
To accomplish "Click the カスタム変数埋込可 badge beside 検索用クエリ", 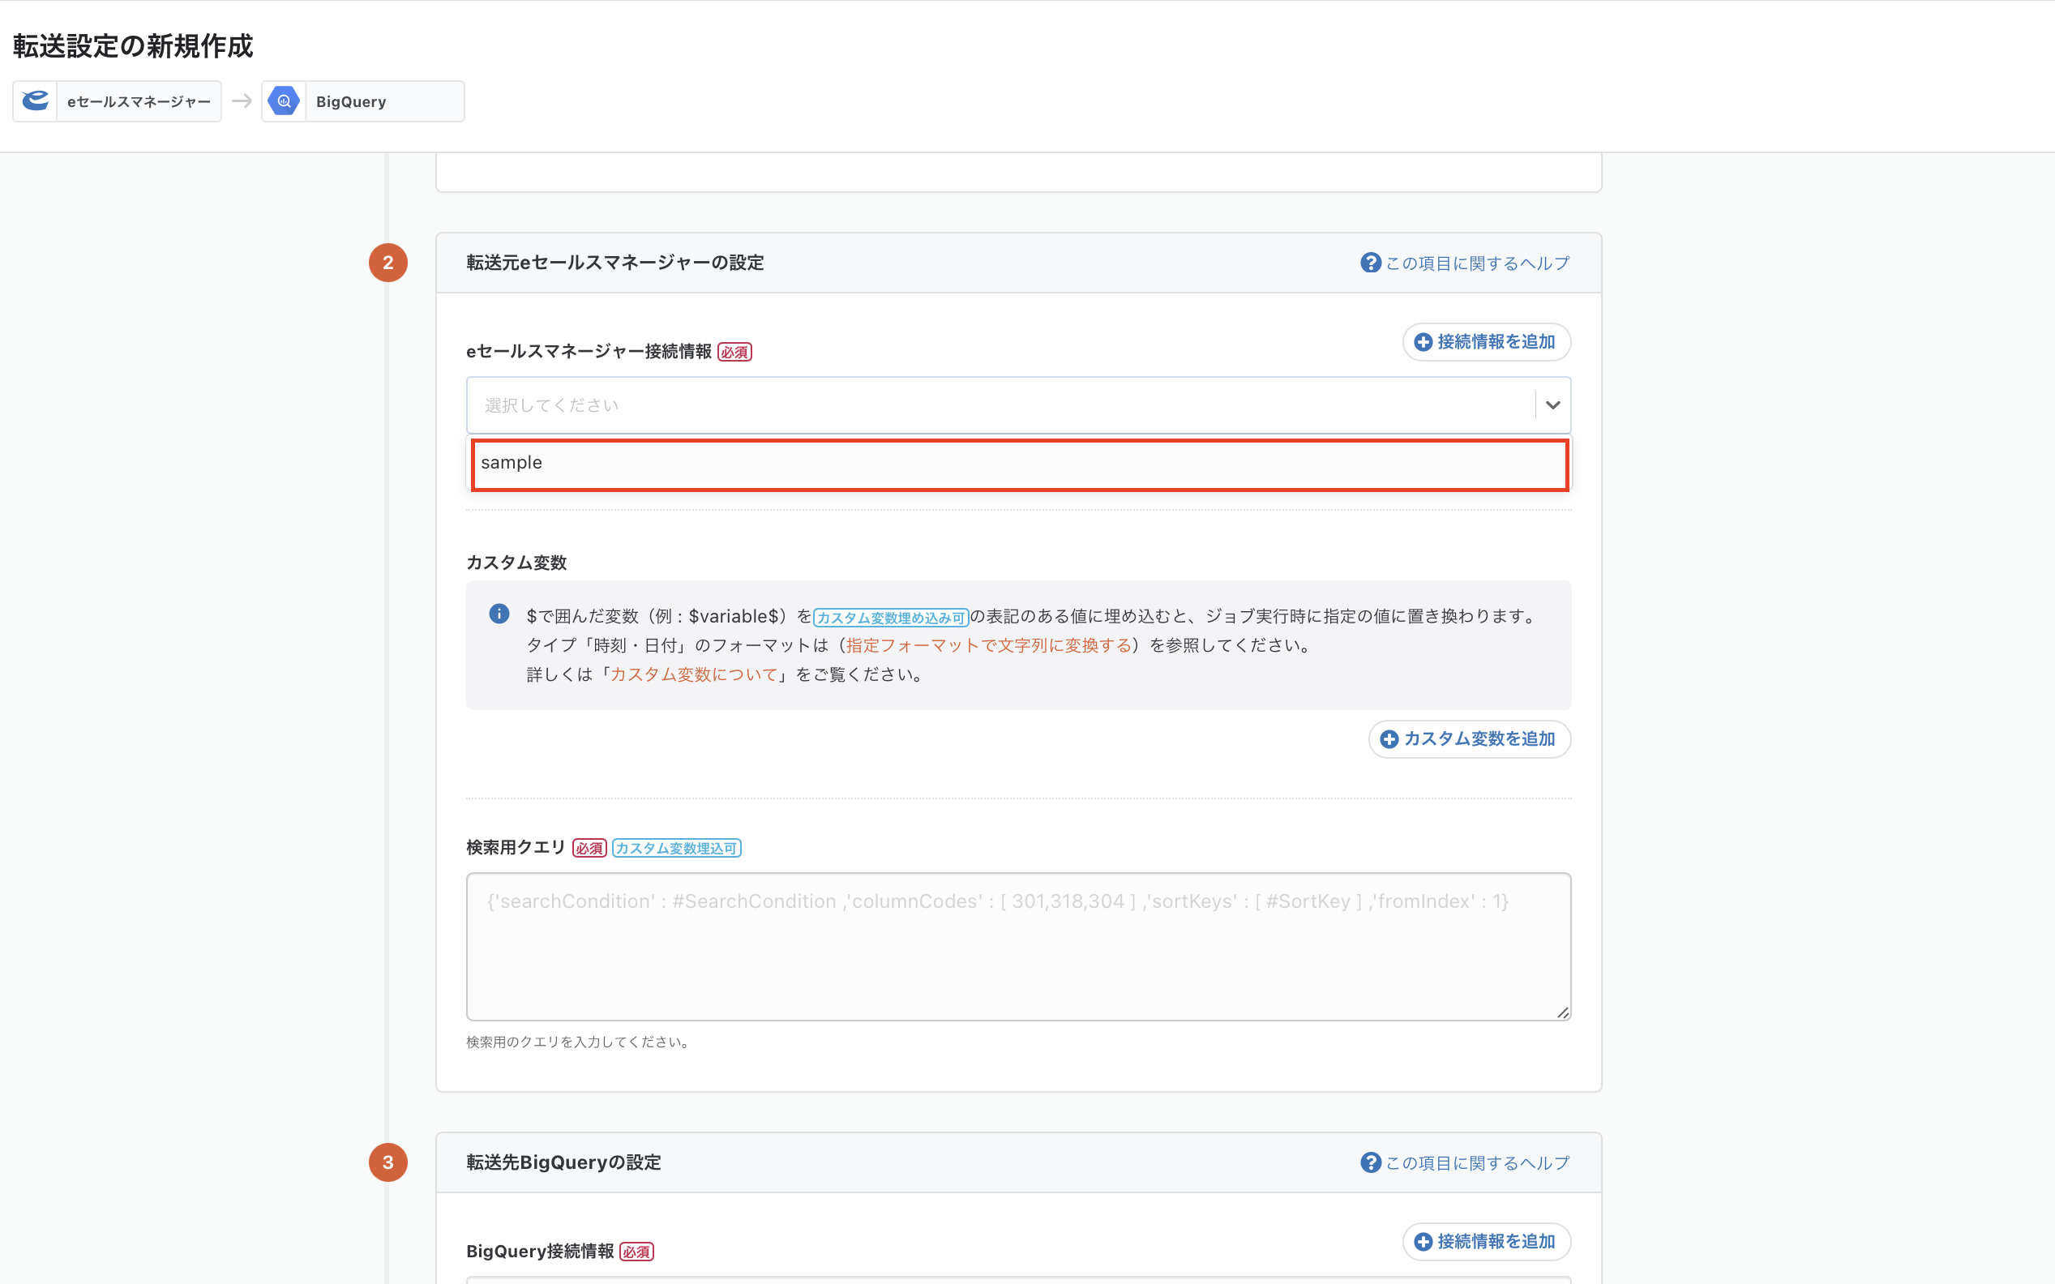I will pyautogui.click(x=676, y=848).
